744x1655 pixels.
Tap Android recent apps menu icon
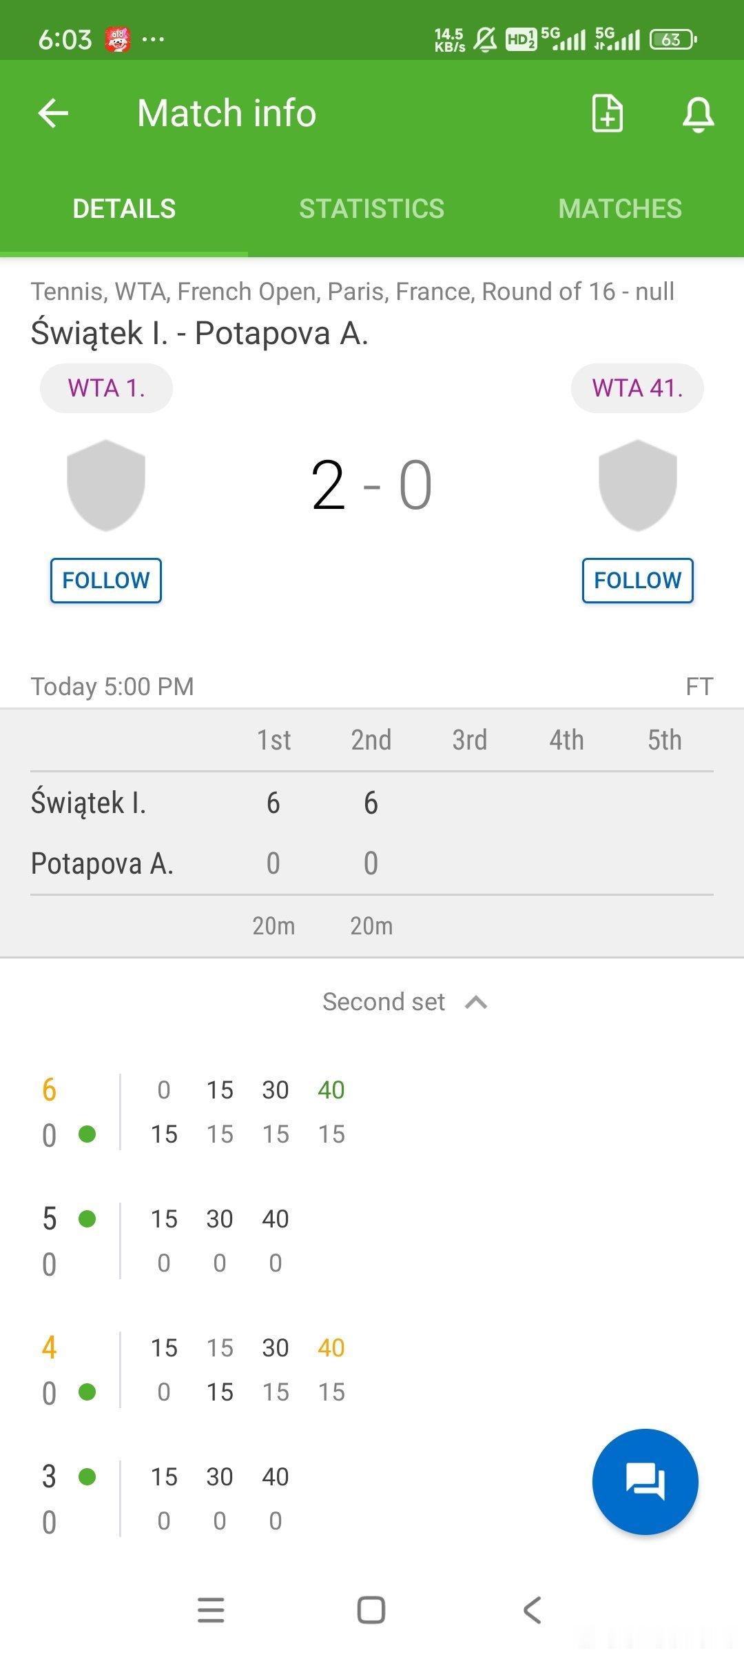tap(211, 1610)
